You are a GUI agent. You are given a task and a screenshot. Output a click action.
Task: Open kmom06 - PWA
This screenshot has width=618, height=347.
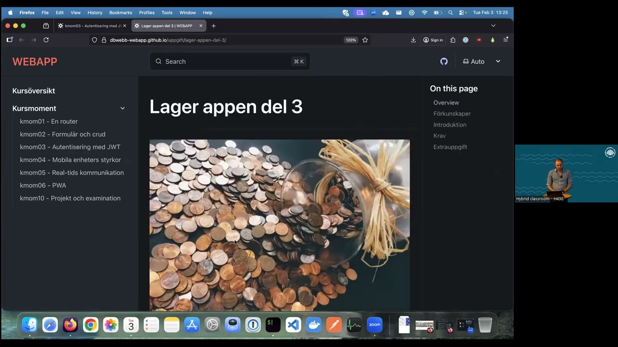(x=43, y=185)
